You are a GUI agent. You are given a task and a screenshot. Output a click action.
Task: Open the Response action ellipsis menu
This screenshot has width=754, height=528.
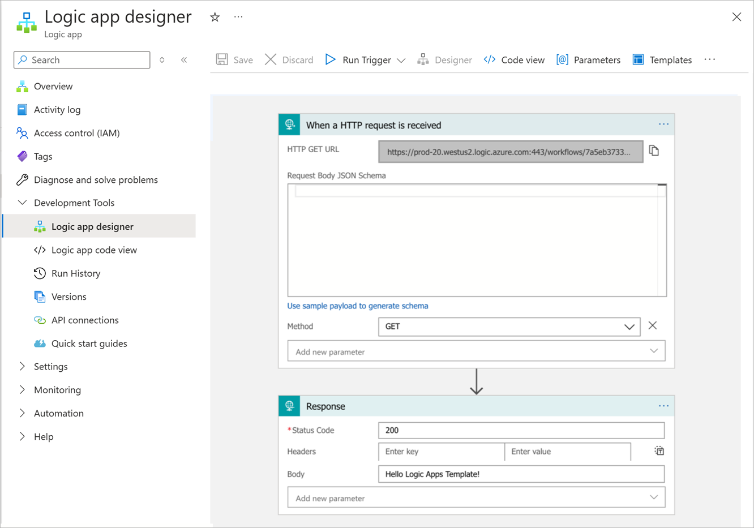[x=663, y=406]
